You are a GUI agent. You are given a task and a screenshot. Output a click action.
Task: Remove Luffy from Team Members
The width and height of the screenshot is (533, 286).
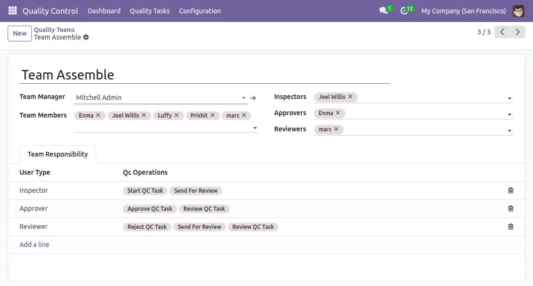point(177,115)
